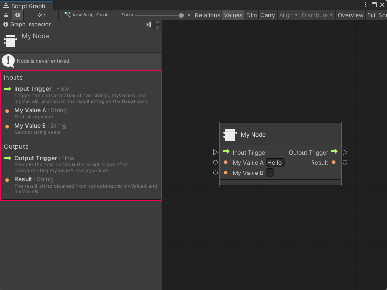This screenshot has height=290, width=387.
Task: Toggle the Relations display option
Action: tap(207, 15)
